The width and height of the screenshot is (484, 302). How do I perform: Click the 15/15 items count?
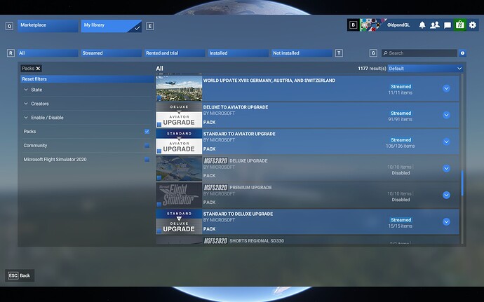coord(401,226)
